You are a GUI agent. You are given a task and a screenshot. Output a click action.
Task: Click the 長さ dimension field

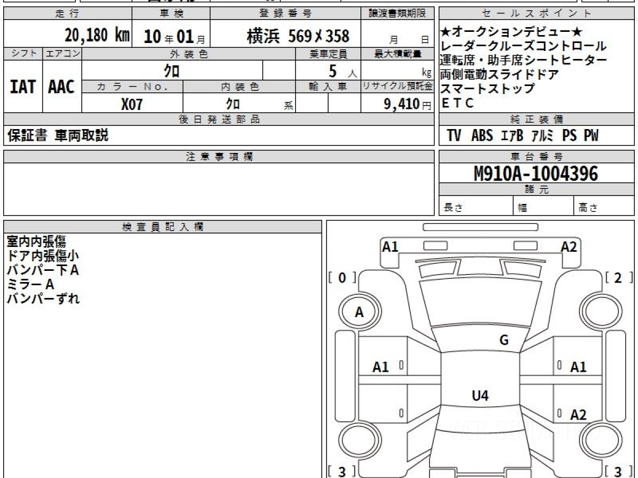[476, 208]
